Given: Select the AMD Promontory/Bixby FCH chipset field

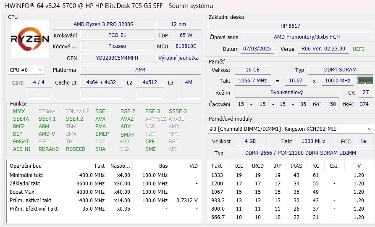Looking at the screenshot, I should pos(307,37).
